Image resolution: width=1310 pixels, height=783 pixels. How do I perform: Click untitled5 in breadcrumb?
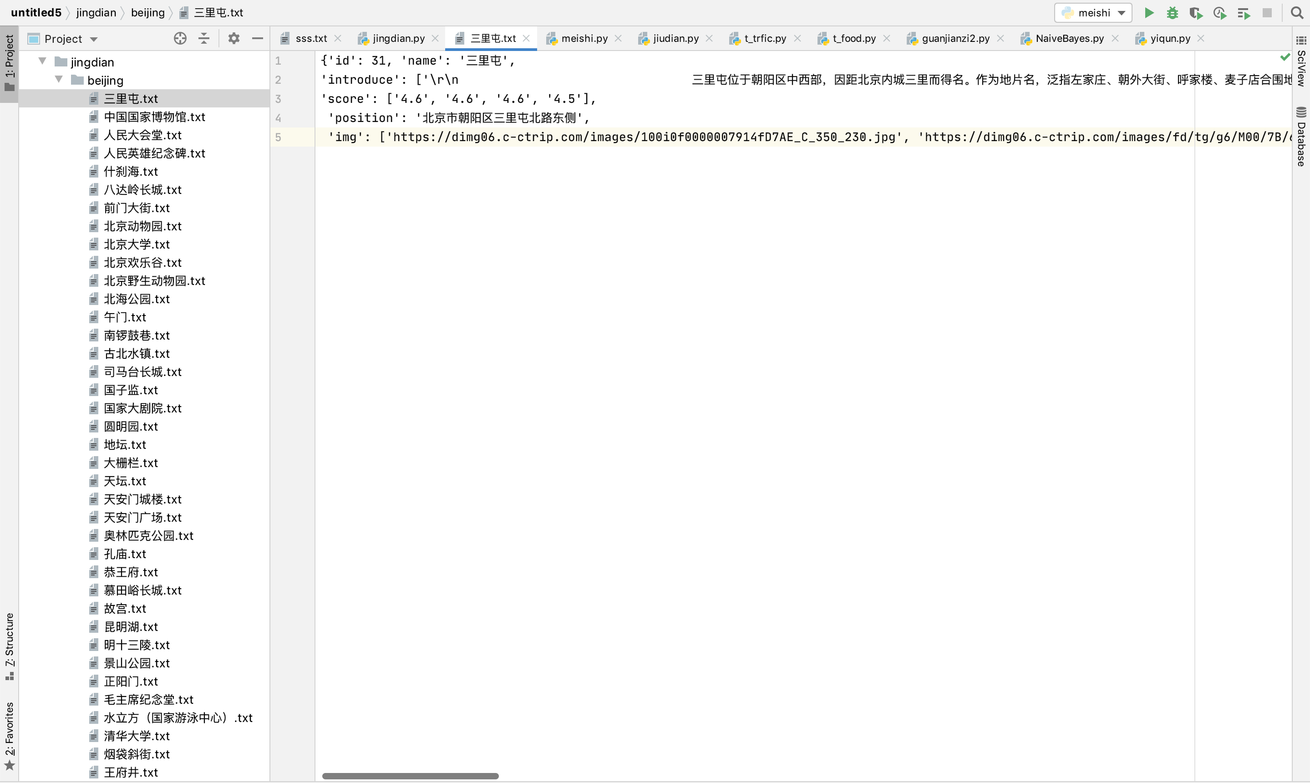[36, 12]
